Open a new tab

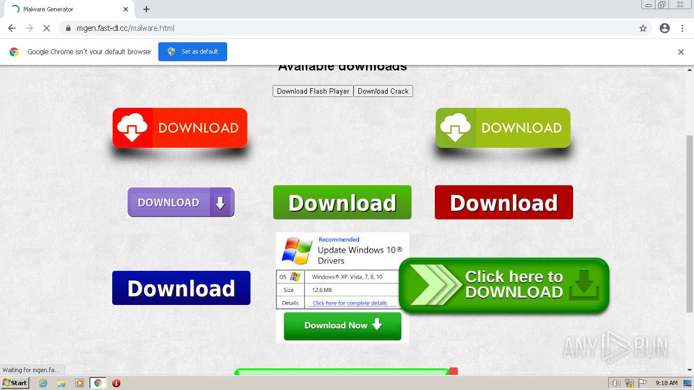(146, 9)
